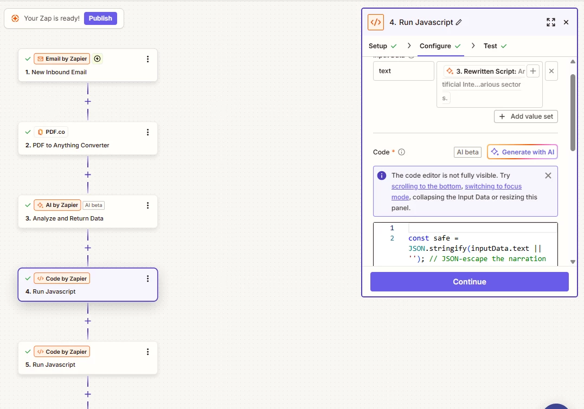Open options menu for step 5 Run Javascript

148,352
